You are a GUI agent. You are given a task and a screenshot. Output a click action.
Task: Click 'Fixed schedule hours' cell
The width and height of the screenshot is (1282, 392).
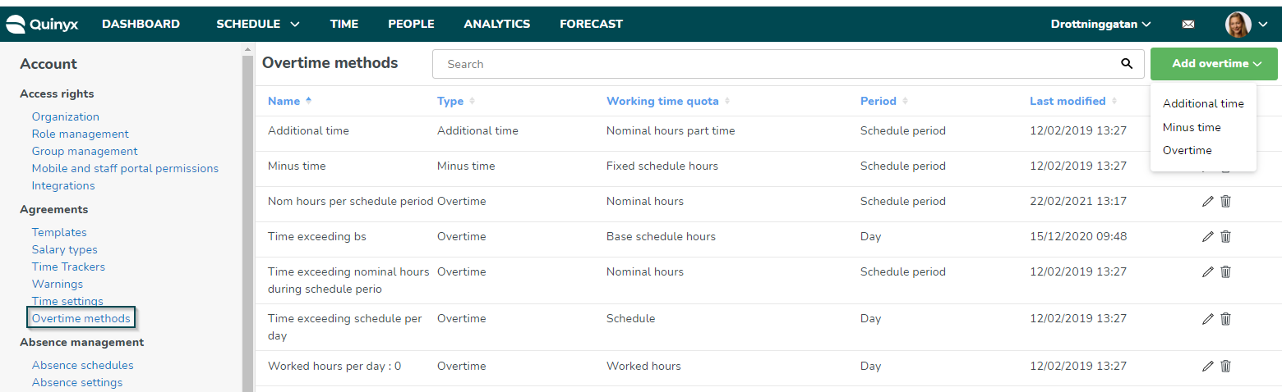662,166
